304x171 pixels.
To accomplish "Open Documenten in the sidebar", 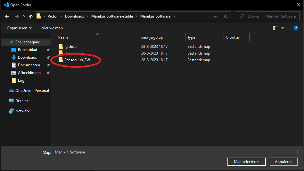I will tap(29, 65).
